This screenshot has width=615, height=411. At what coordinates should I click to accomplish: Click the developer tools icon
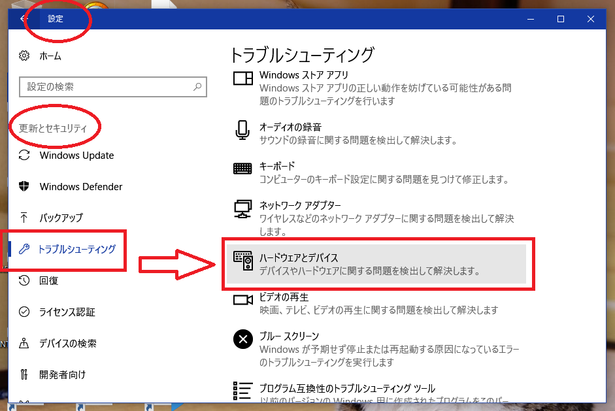(x=24, y=374)
